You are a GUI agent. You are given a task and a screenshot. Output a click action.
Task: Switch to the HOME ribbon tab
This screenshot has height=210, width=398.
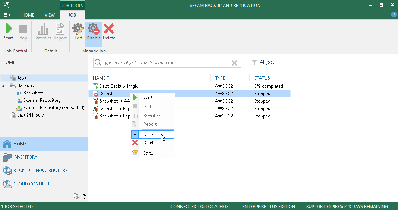click(x=28, y=15)
